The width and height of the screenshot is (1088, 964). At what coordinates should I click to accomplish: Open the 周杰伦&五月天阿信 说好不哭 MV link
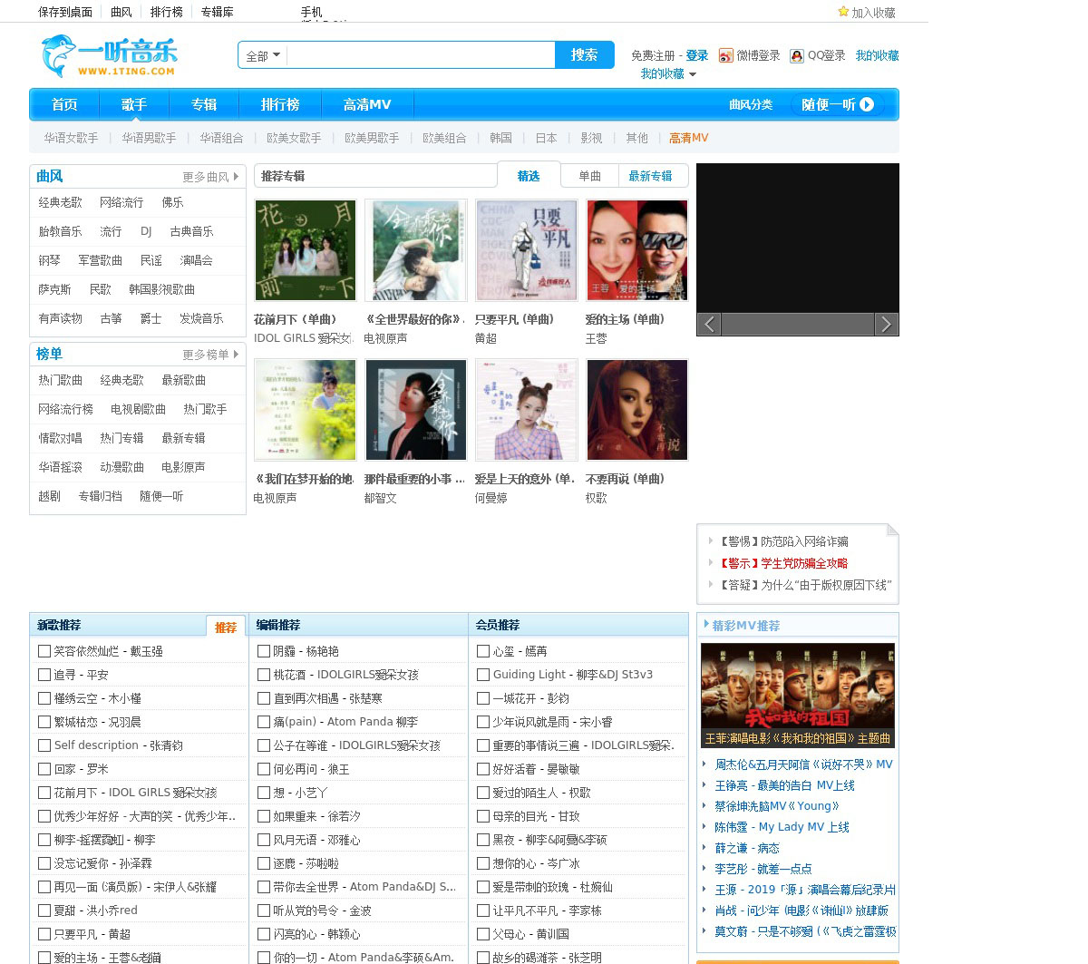pyautogui.click(x=803, y=764)
